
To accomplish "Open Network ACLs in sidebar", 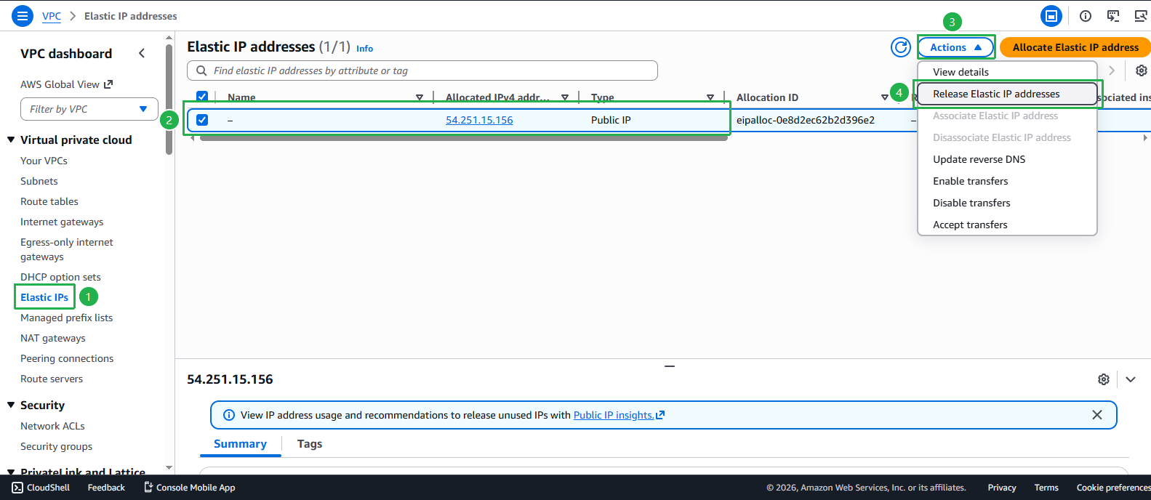I will click(x=52, y=426).
